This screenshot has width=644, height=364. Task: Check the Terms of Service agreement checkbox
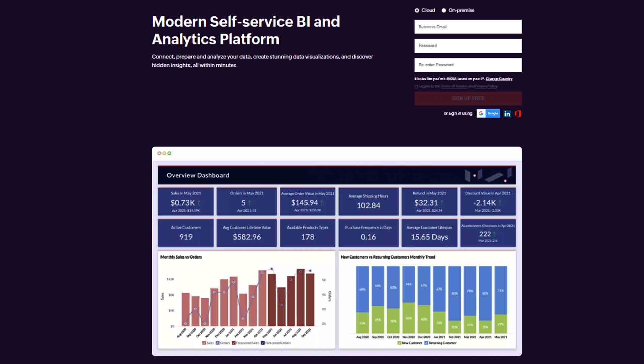[x=416, y=87]
